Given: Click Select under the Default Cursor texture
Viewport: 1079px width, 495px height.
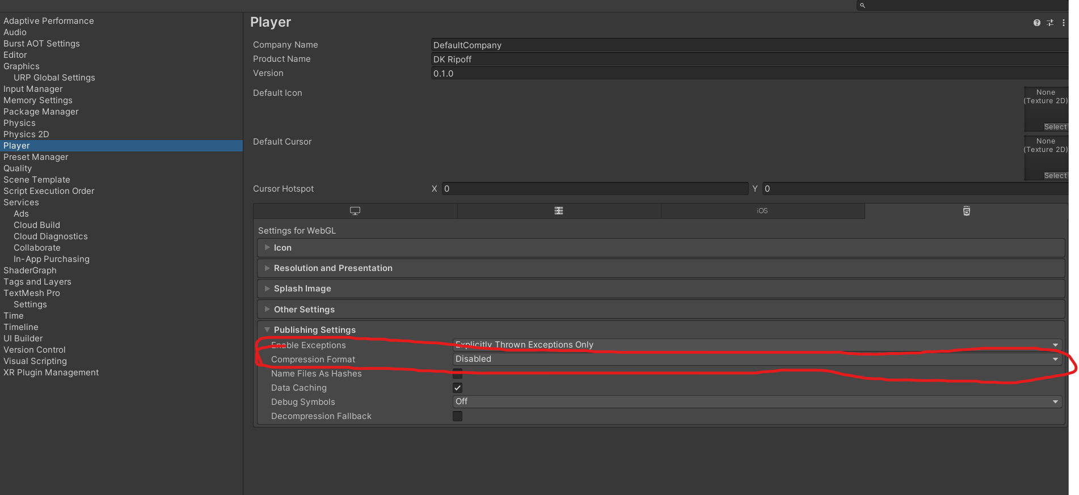Looking at the screenshot, I should point(1055,176).
